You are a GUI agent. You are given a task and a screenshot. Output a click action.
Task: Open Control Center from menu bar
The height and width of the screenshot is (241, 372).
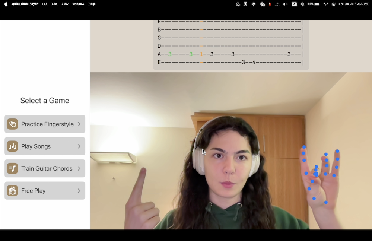click(334, 4)
